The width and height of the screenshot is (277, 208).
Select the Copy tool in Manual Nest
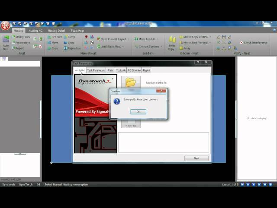click(x=53, y=48)
